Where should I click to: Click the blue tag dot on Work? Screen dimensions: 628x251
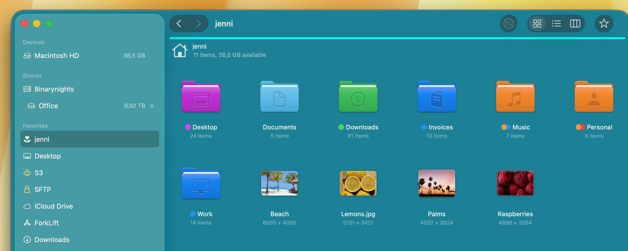click(193, 214)
